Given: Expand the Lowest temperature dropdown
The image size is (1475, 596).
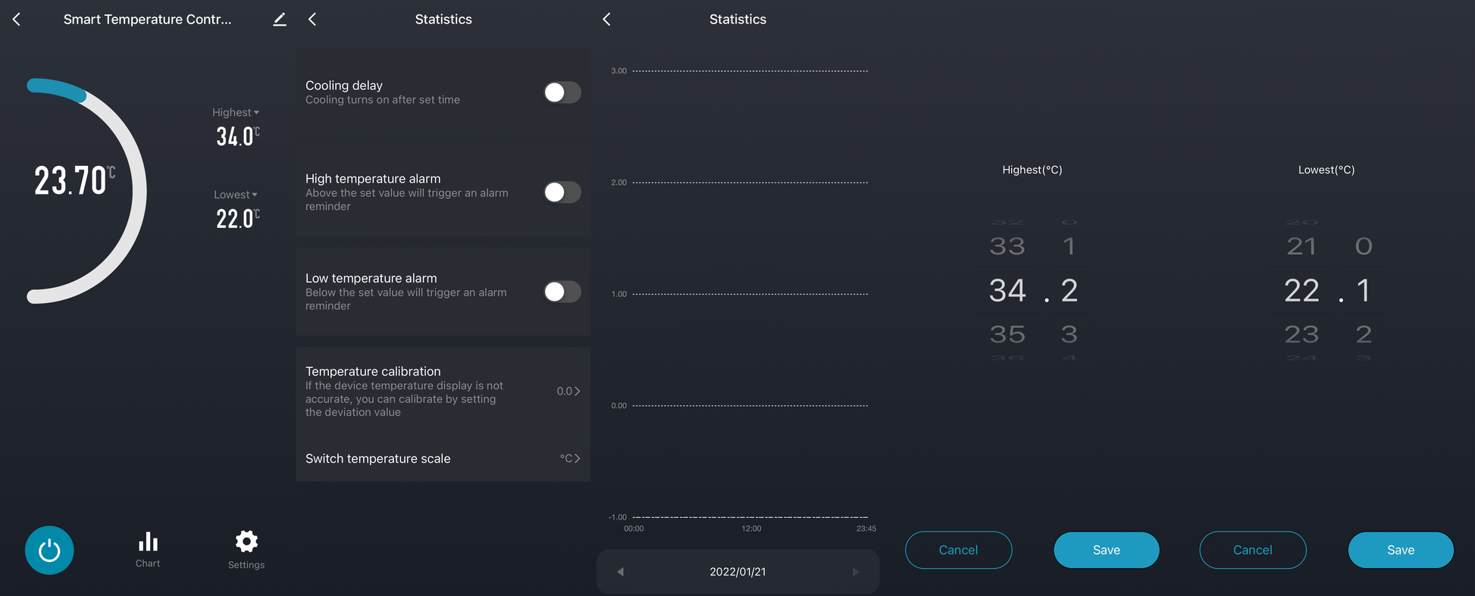Looking at the screenshot, I should [x=236, y=195].
